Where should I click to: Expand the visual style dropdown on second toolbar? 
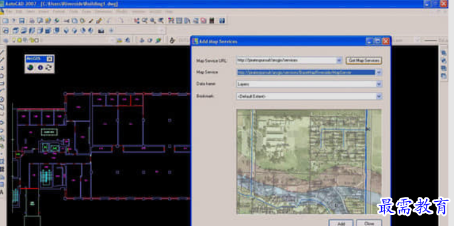[x=162, y=30]
